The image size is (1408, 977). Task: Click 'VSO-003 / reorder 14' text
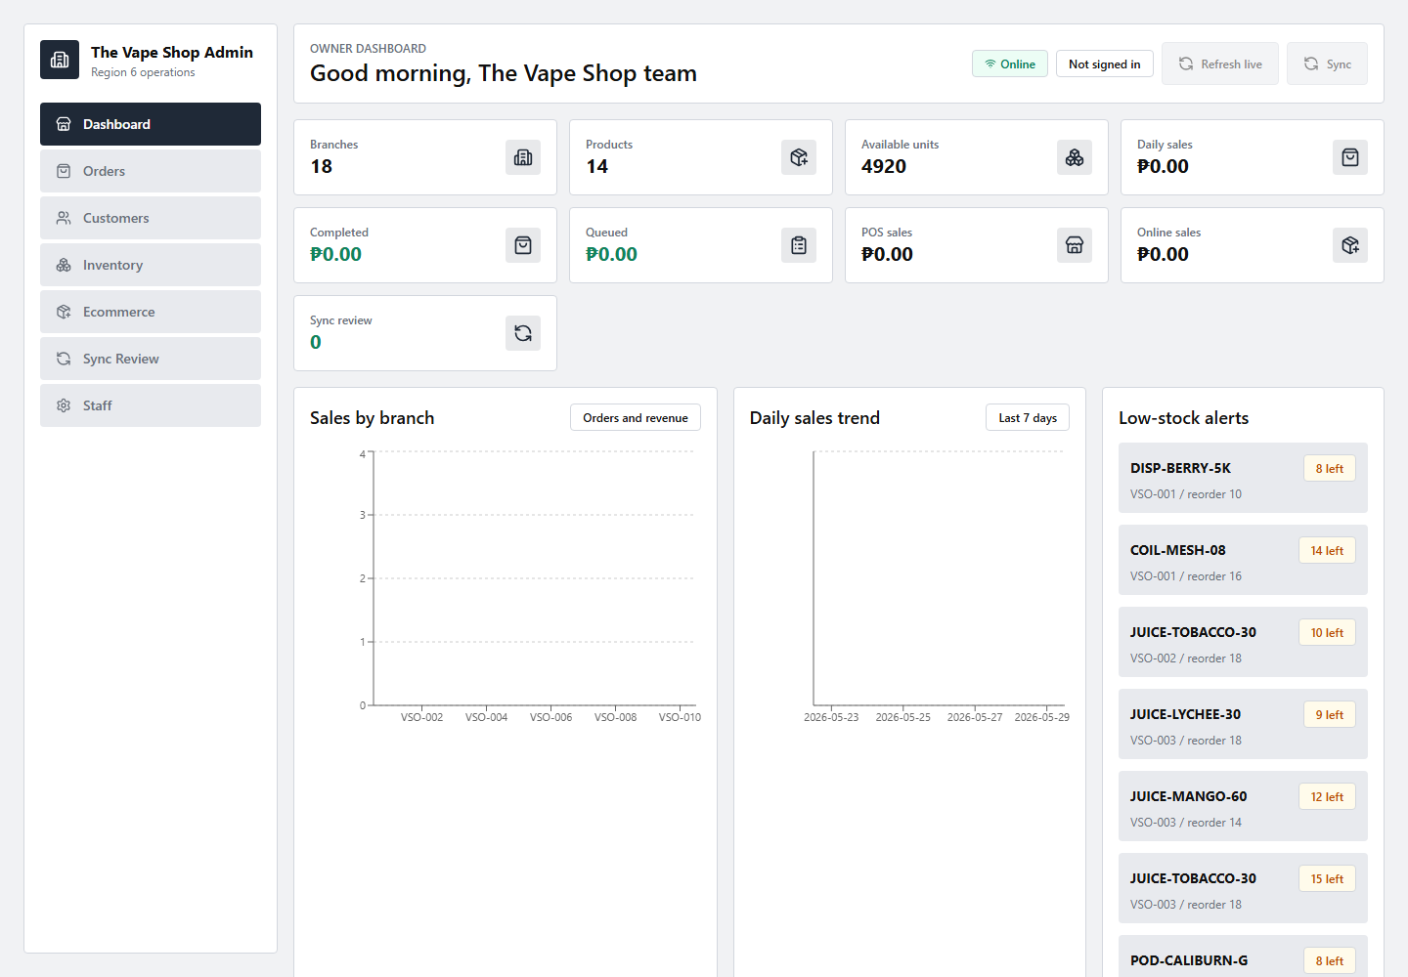(x=1186, y=823)
